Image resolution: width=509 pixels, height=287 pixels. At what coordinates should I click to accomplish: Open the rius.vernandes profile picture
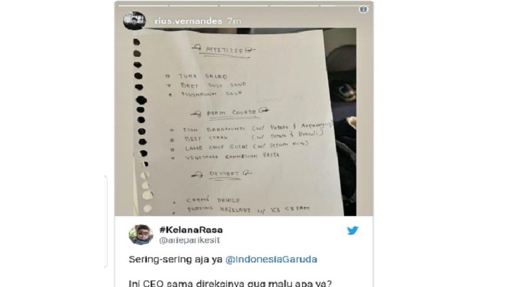(134, 21)
